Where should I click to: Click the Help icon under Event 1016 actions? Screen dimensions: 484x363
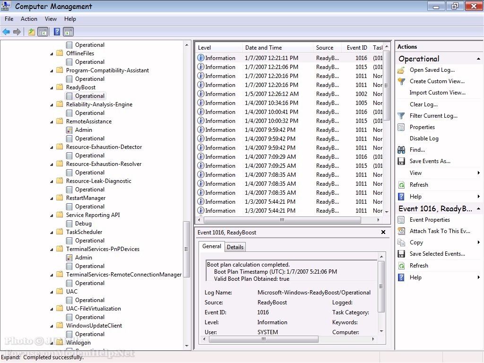coord(401,277)
